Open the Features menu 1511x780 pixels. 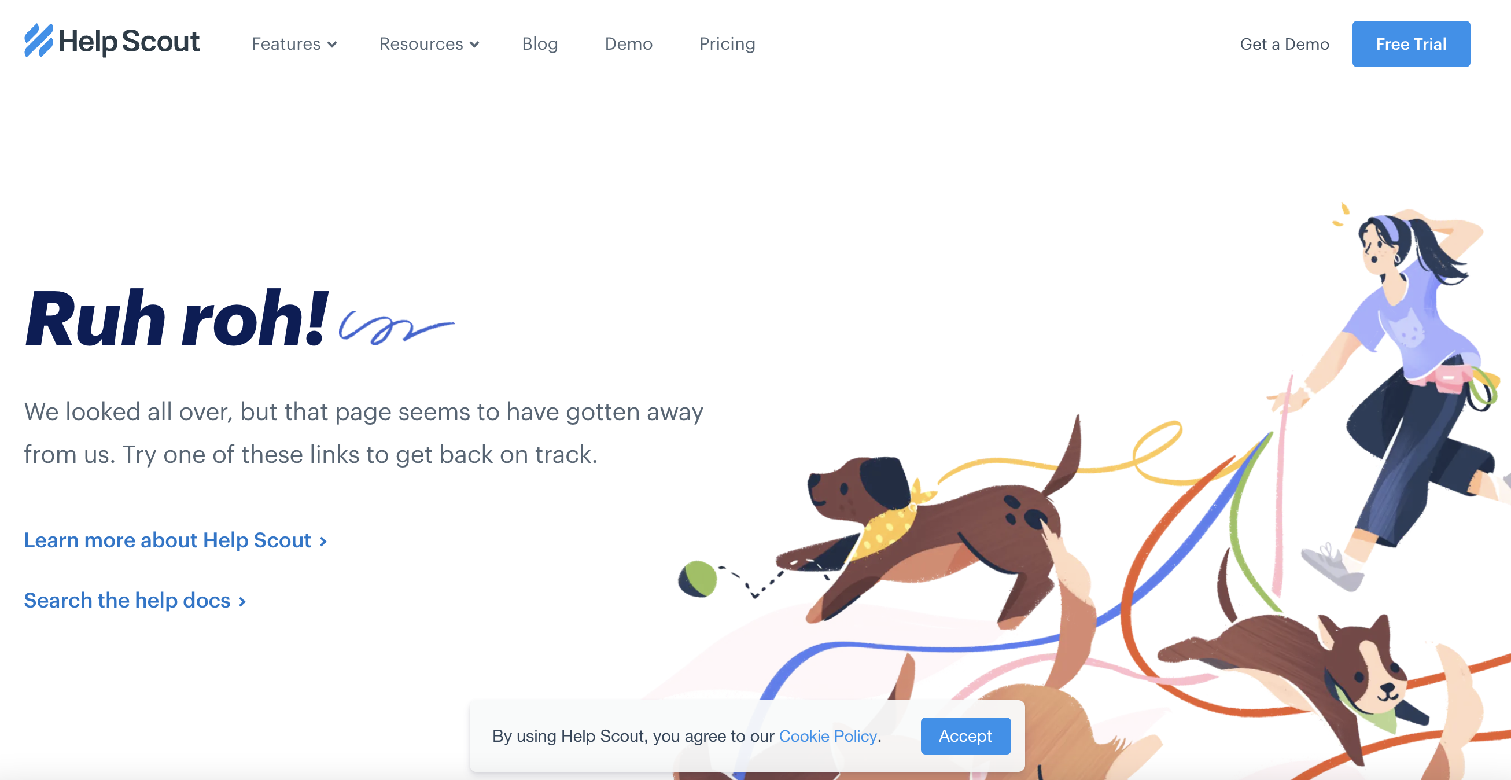[294, 44]
